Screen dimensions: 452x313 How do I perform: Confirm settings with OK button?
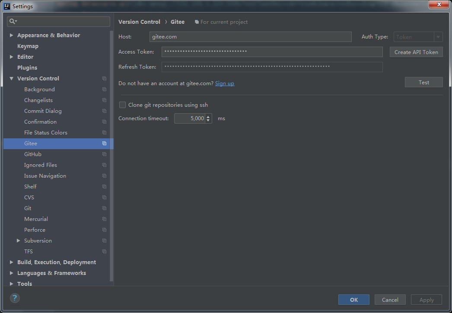(x=354, y=300)
